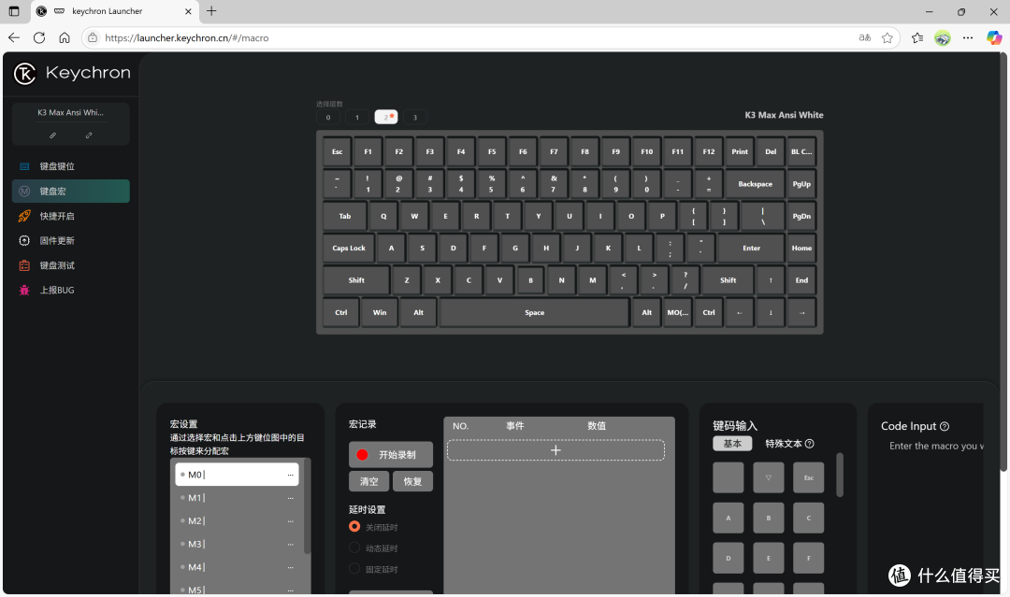Open the options menu for macro M0
Viewport: 1010px width, 597px height.
290,475
